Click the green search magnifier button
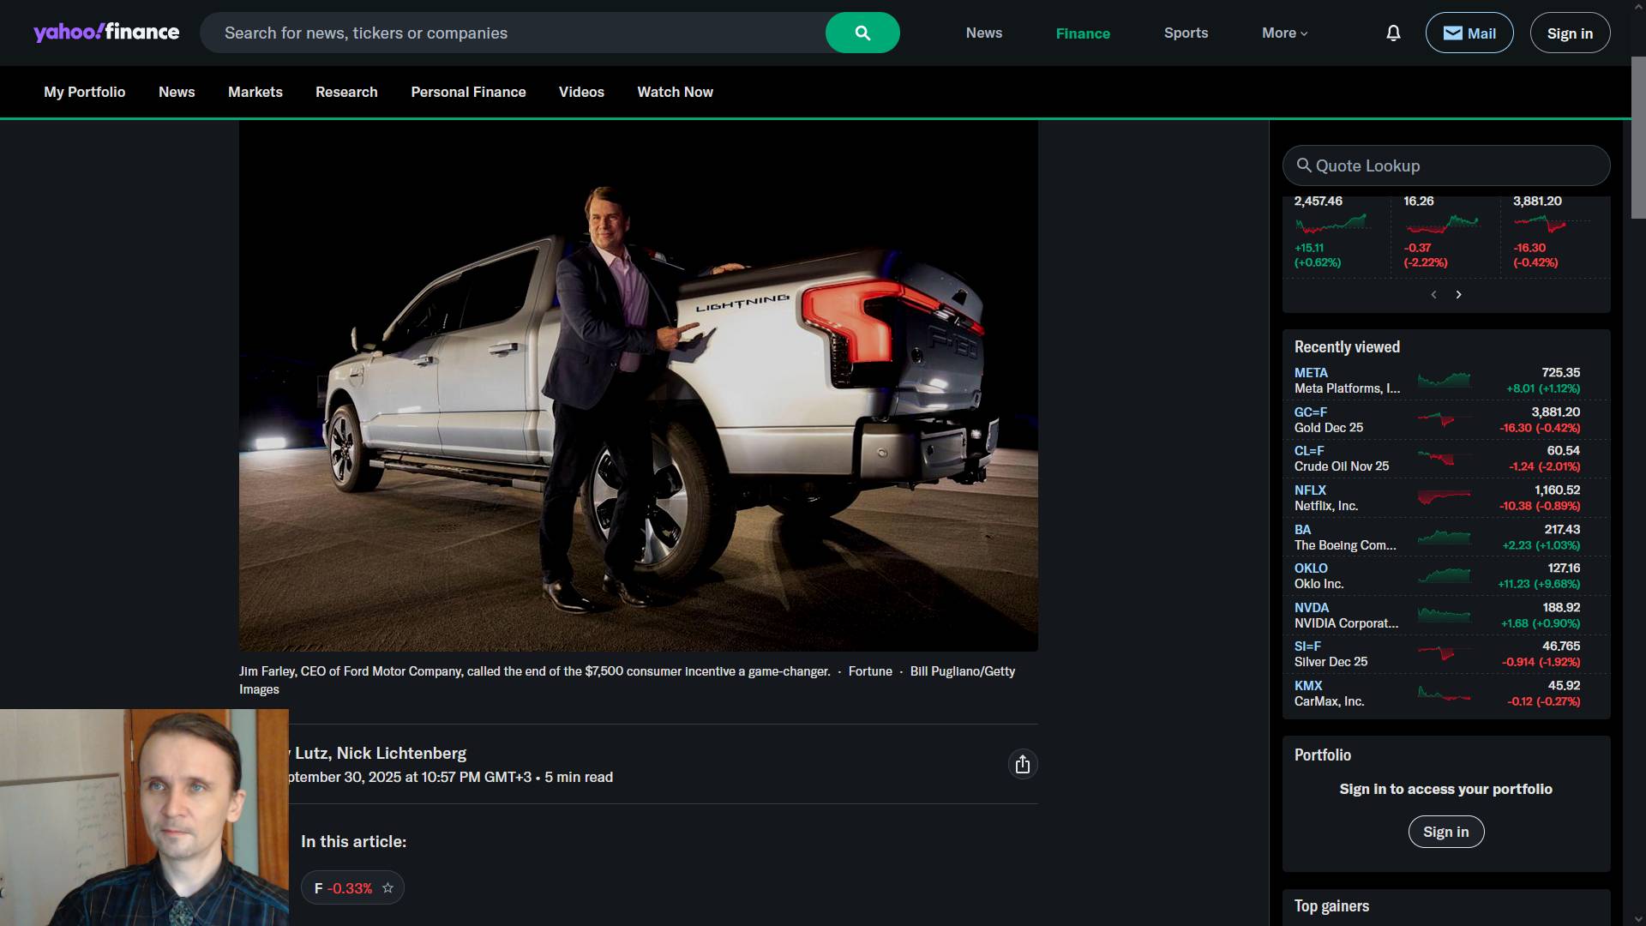The height and width of the screenshot is (926, 1646). point(862,33)
